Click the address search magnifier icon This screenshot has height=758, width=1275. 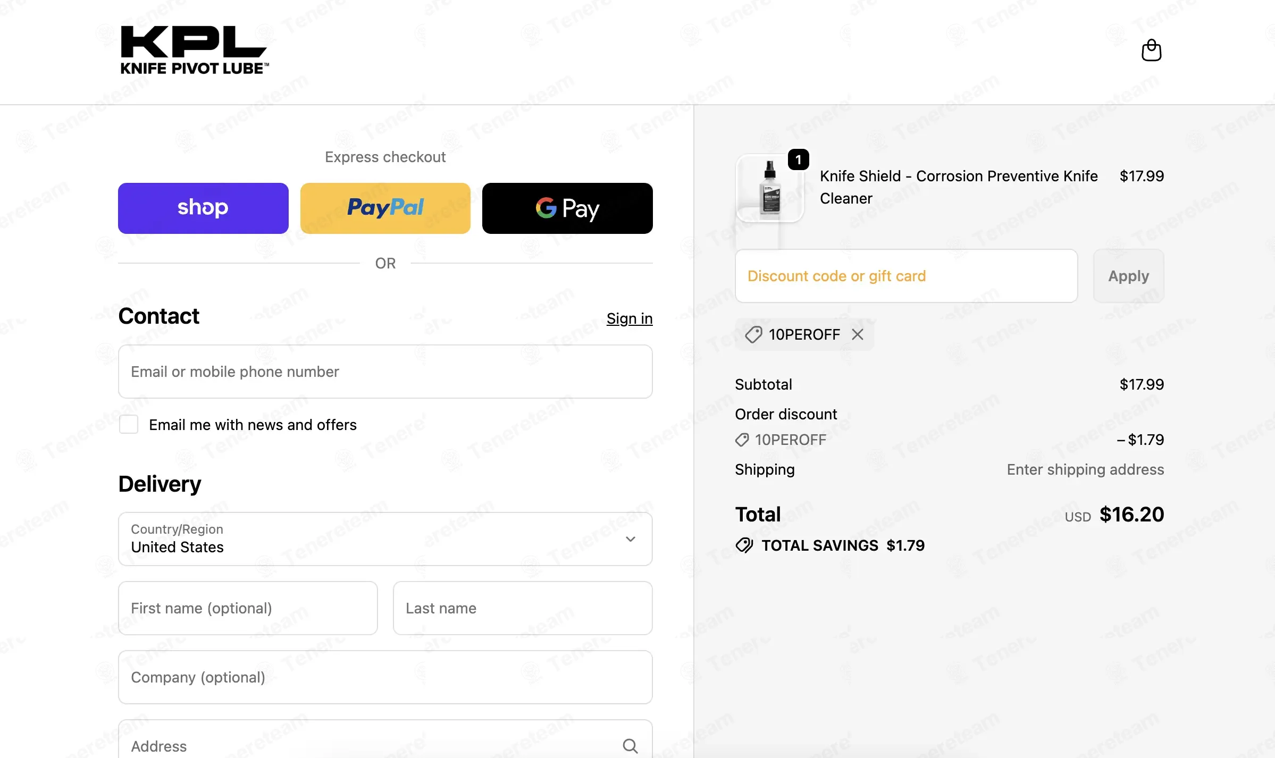(630, 746)
